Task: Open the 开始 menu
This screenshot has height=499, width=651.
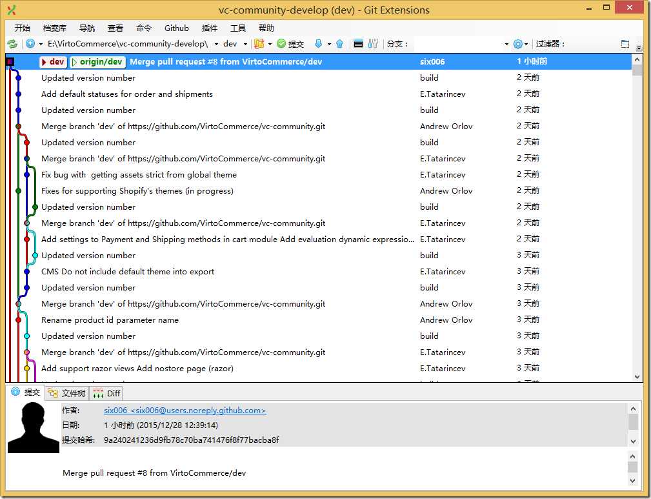Action: (22, 28)
